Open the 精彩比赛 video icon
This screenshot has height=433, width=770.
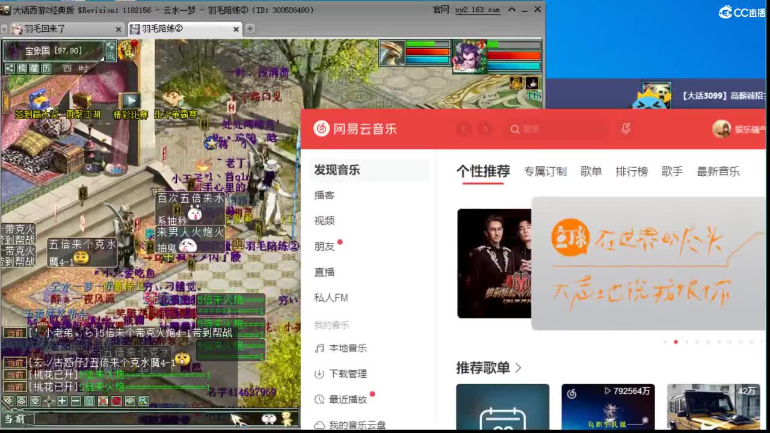pyautogui.click(x=130, y=100)
